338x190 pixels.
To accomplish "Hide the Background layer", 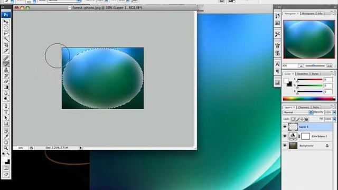I will 285,146.
